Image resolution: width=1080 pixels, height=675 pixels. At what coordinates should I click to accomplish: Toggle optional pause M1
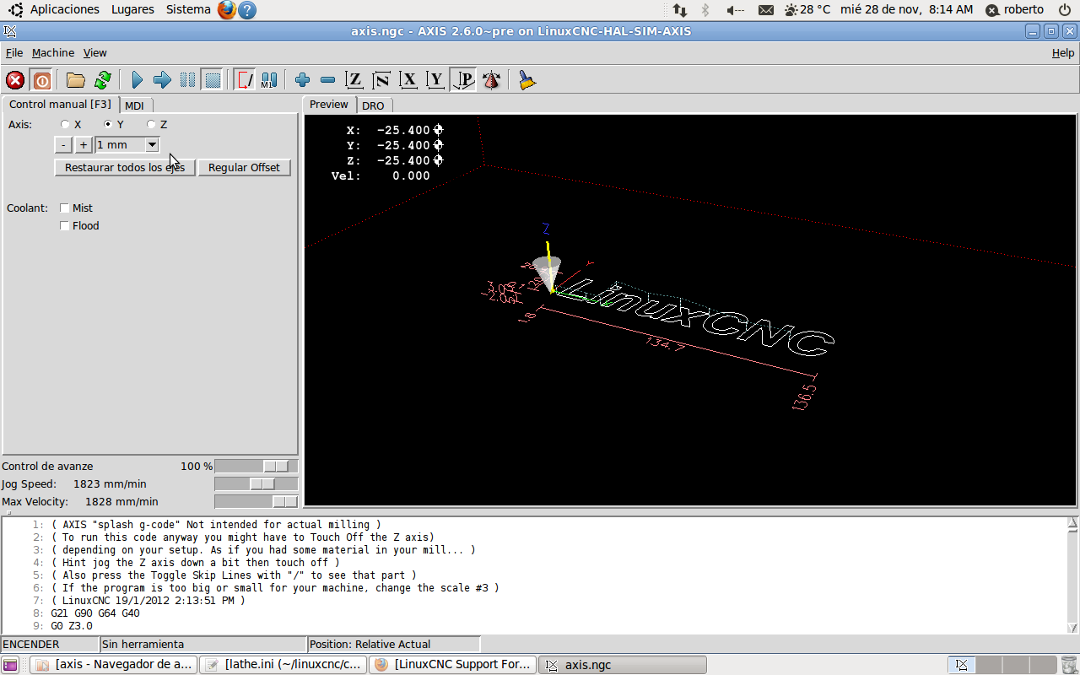(269, 80)
